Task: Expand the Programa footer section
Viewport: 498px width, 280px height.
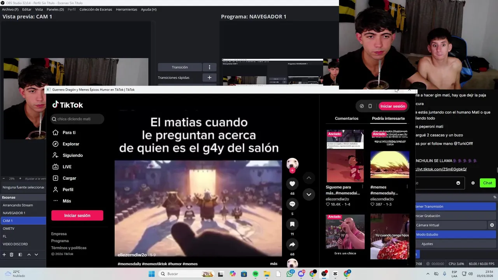Action: (60, 241)
